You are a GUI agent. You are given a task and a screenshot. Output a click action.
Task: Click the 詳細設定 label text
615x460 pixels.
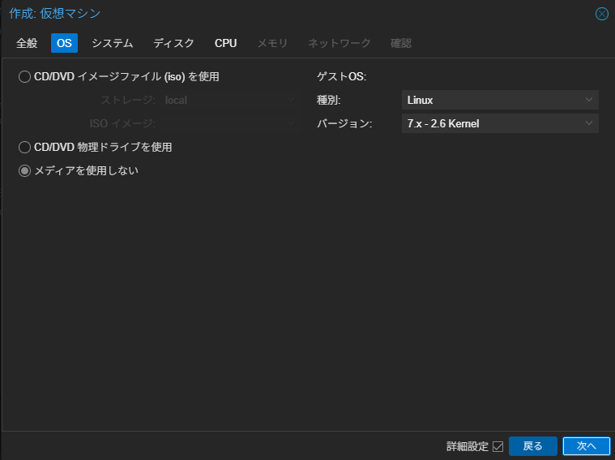(x=468, y=447)
